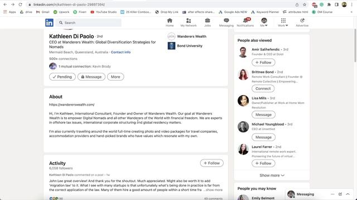Viewport: 357px width, 200px height.
Task: Open Keyword Planner bookmark
Action: tap(265, 12)
